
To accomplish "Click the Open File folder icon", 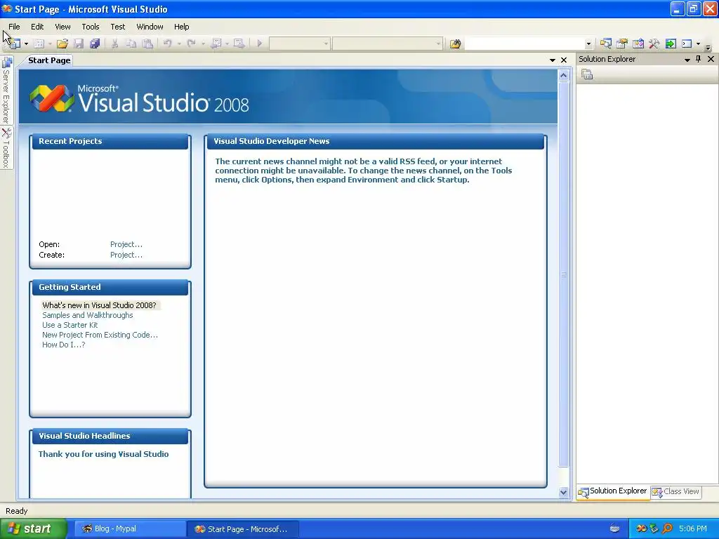I will (62, 44).
